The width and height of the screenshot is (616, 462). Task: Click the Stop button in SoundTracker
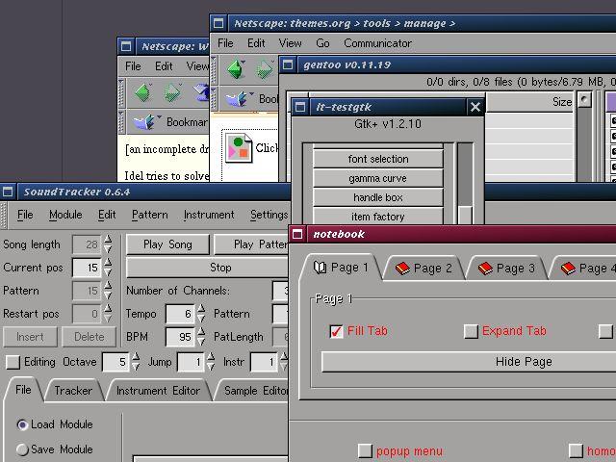(x=208, y=268)
